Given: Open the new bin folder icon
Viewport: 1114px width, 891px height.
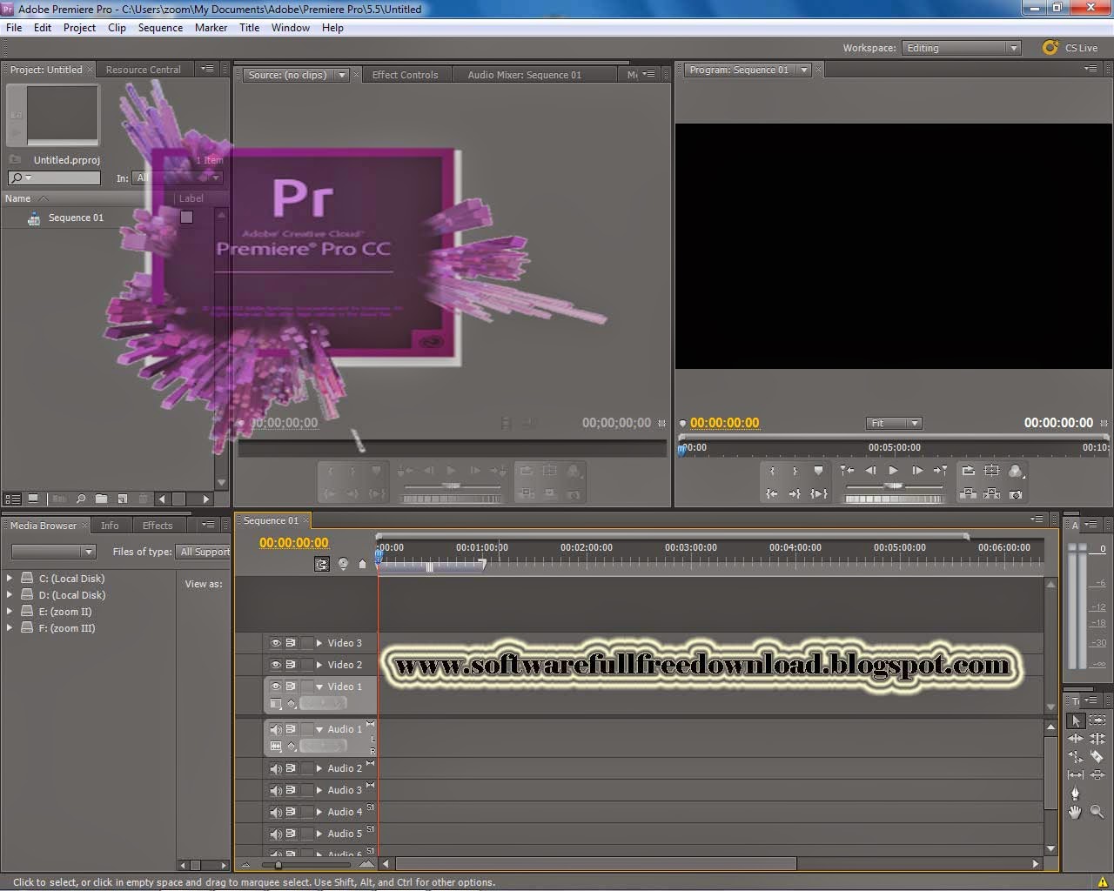Looking at the screenshot, I should (x=101, y=499).
